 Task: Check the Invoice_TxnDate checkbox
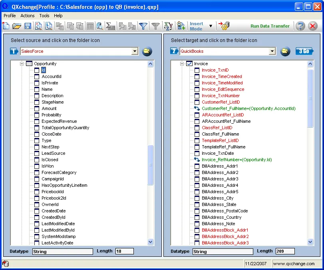[197, 153]
